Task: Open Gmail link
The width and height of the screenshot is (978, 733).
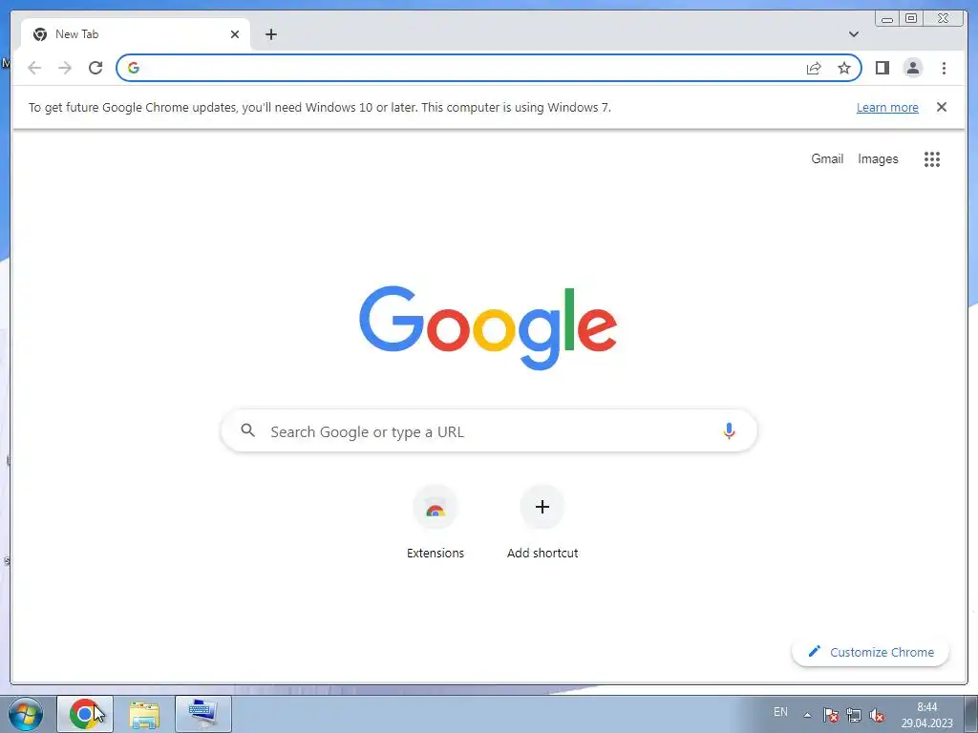Action: click(x=827, y=159)
